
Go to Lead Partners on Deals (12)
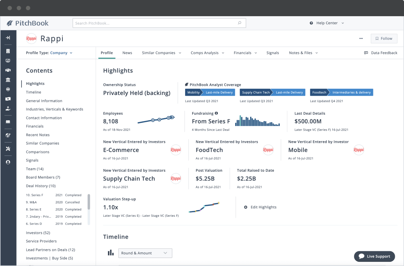pos(50,250)
